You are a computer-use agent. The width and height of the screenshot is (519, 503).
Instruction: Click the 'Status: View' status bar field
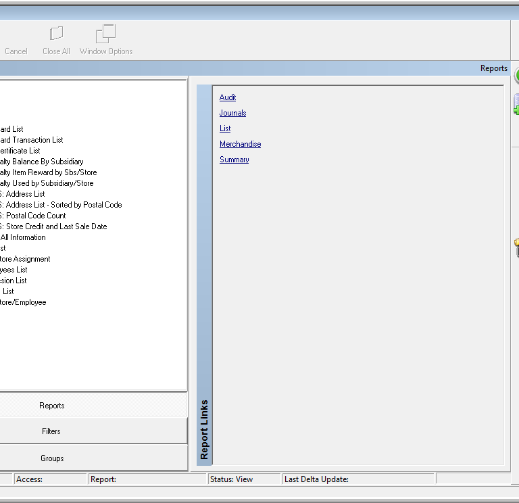(x=244, y=479)
